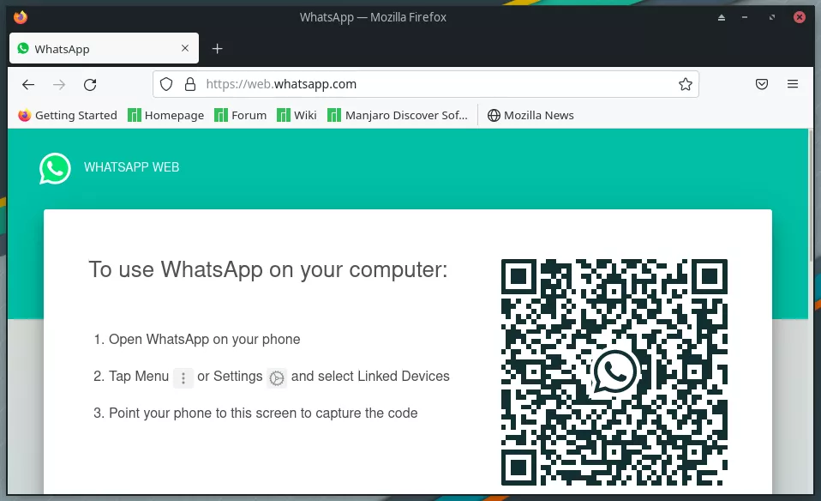Go back with the back arrow button
Image resolution: width=821 pixels, height=501 pixels.
(x=28, y=84)
